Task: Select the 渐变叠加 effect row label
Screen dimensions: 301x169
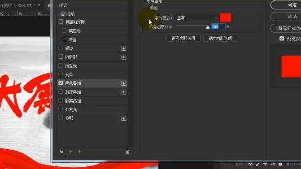Action: tap(73, 92)
